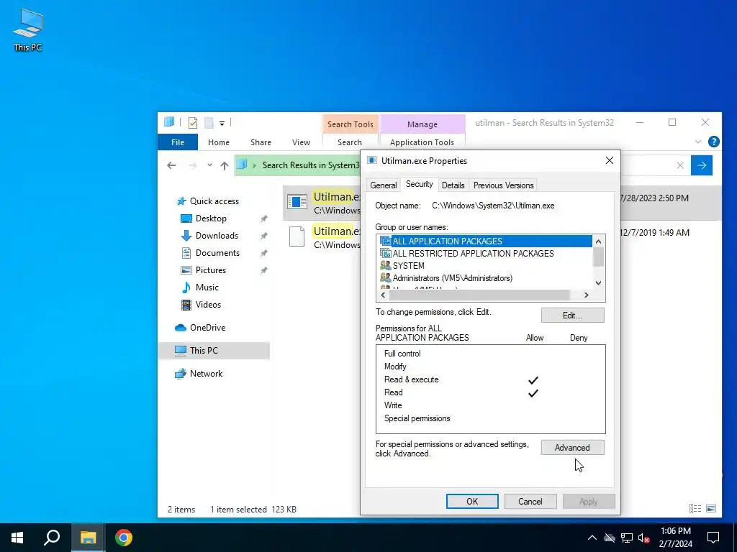Click the Read Allow checkmark
This screenshot has height=552, width=737.
533,393
